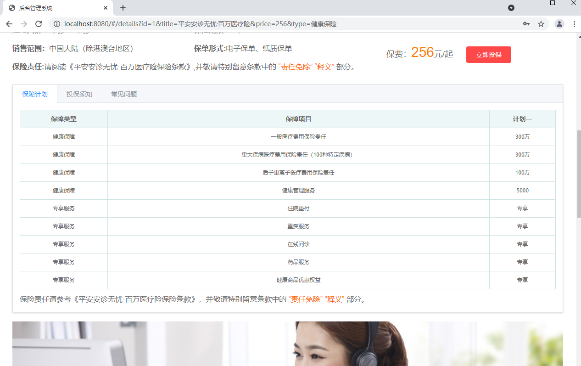Viewport: 581px width, 366px height.
Task: Select the 药品服务 cell
Action: 298,262
